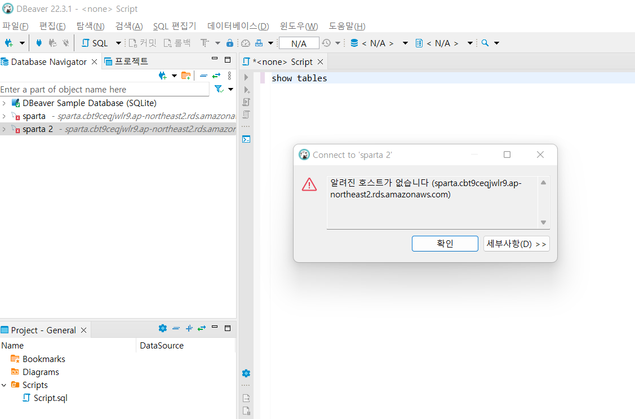The height and width of the screenshot is (419, 635).
Task: Click the history clock icon in the toolbar
Action: point(326,43)
